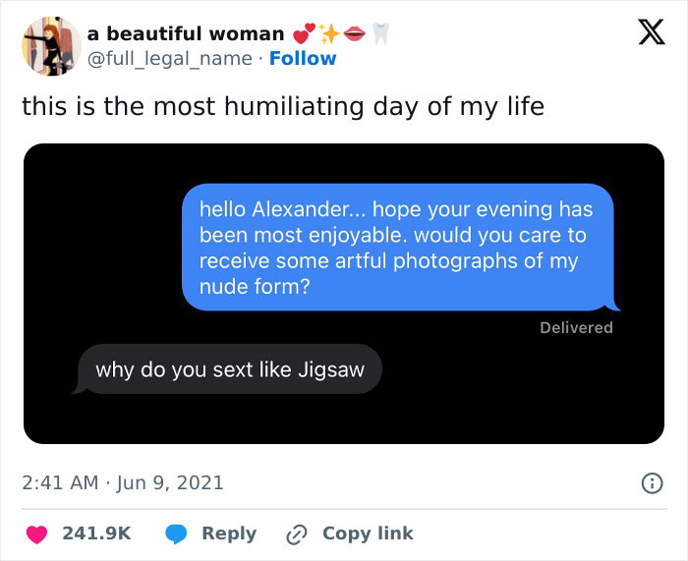Open the 2:41 AM Jun 9, 2021 timestamp
The image size is (688, 561).
point(123,482)
